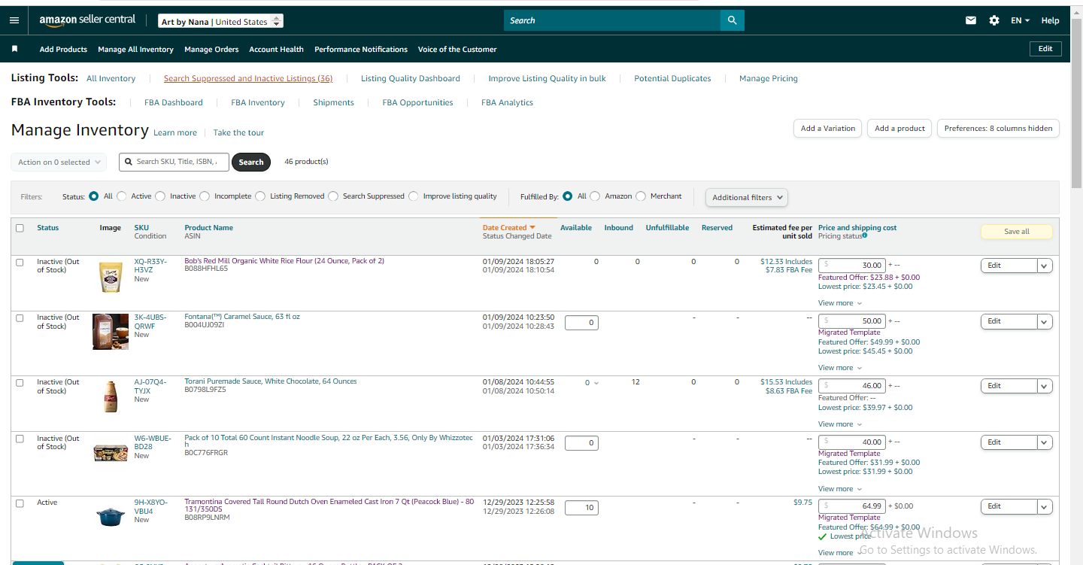Open FBA Analytics tool
The width and height of the screenshot is (1083, 565).
tap(507, 102)
